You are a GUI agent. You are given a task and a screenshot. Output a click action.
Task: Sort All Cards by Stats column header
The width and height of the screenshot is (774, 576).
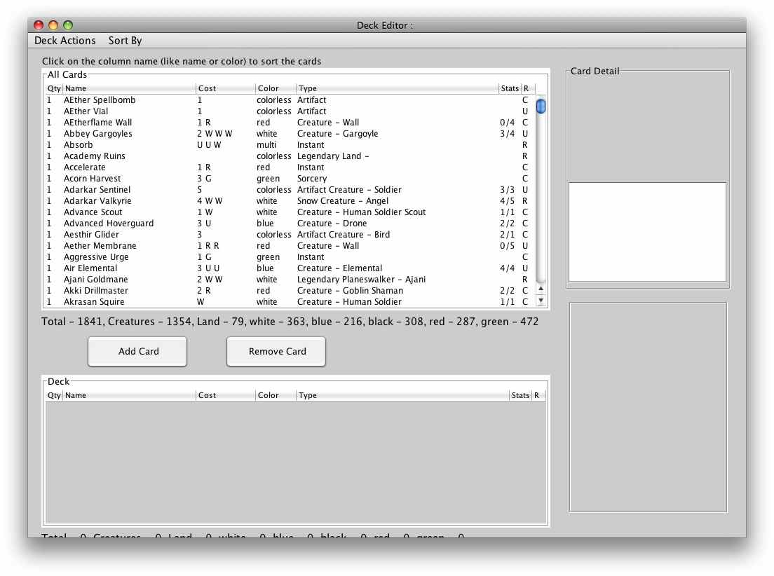pos(510,88)
